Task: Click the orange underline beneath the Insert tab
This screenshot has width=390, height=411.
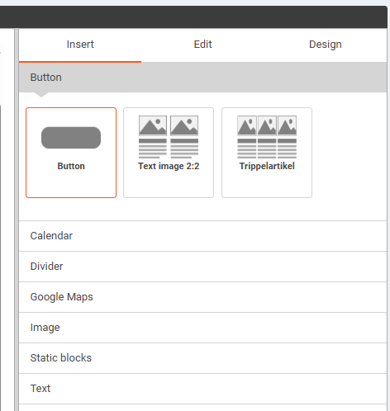Action: (x=80, y=62)
